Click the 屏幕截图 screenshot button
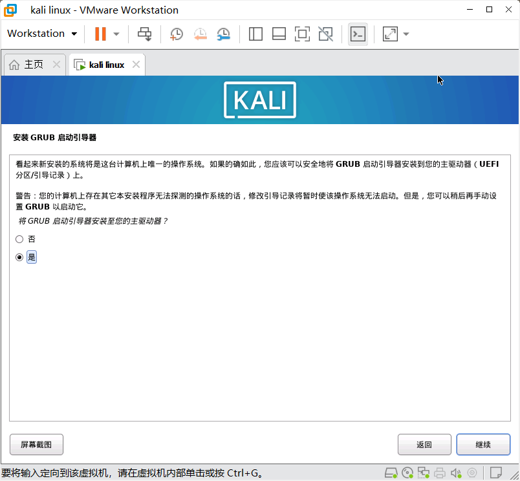 pos(36,445)
